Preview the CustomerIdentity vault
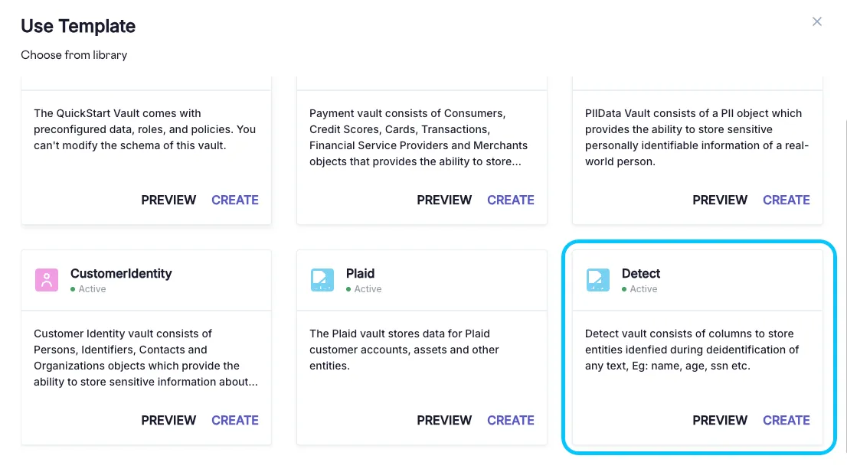The width and height of the screenshot is (847, 472). (x=168, y=420)
